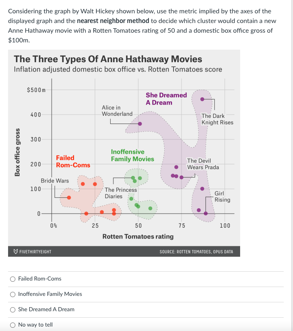The height and width of the screenshot is (331, 293).
Task: Click the She Dreamed A Dream cluster label
Action: 166,99
